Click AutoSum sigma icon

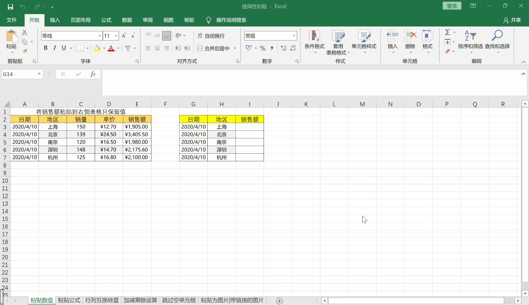[448, 32]
